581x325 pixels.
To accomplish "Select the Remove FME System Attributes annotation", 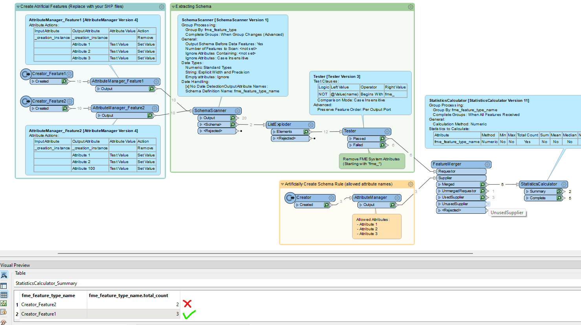I will 372,162.
